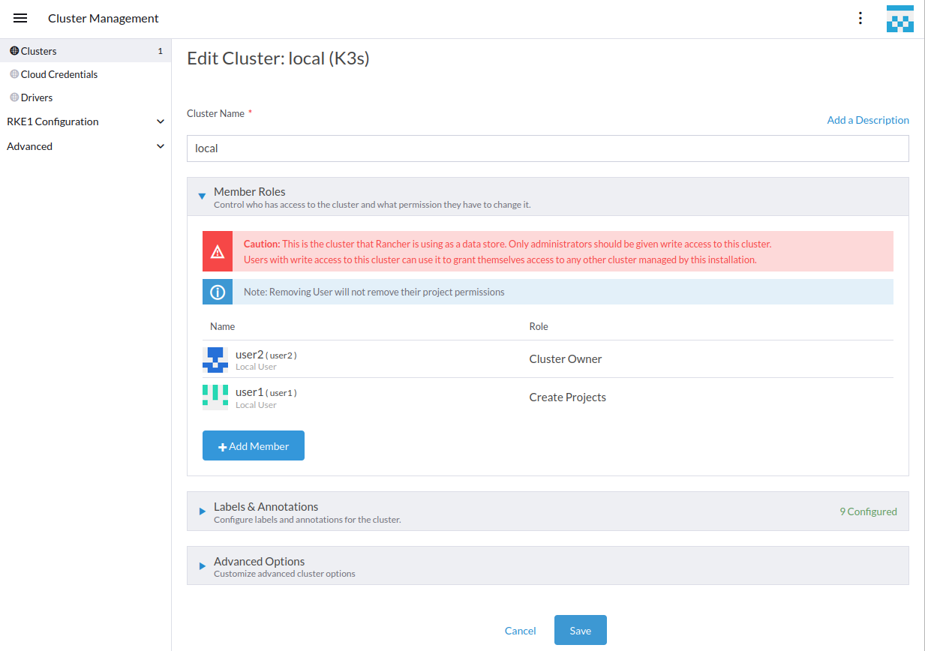
Task: Click user2's avatar icon
Action: click(215, 359)
